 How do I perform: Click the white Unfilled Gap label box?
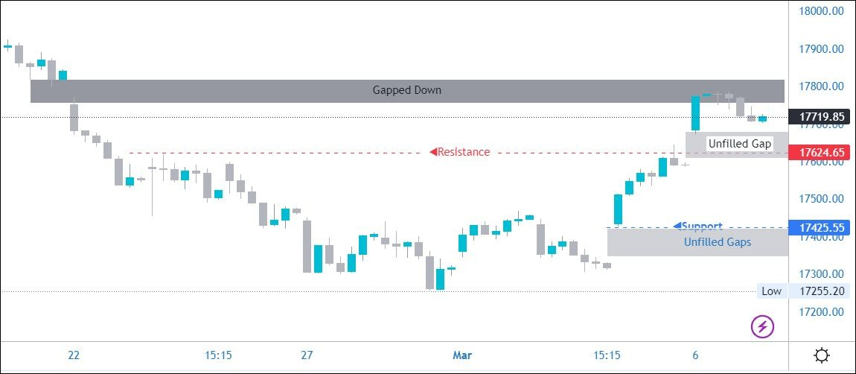click(740, 143)
